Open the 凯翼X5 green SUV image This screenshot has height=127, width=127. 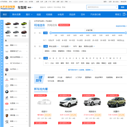click(x=116, y=102)
